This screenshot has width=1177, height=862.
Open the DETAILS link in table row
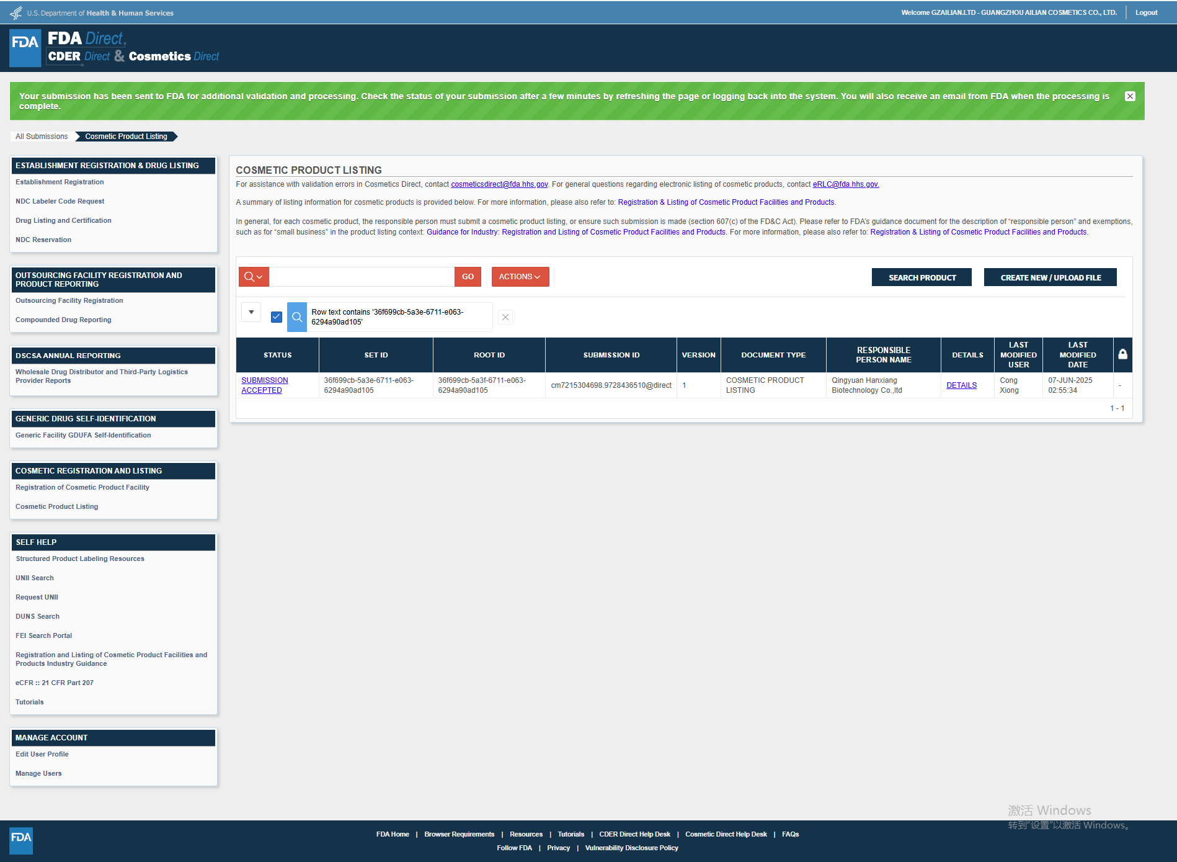961,385
